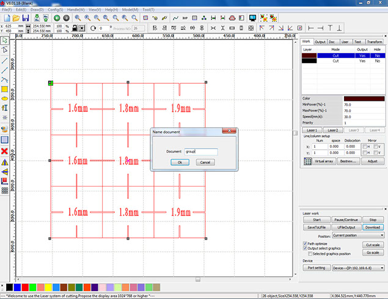Click the Download button
The height and width of the screenshot is (299, 388).
tap(373, 227)
